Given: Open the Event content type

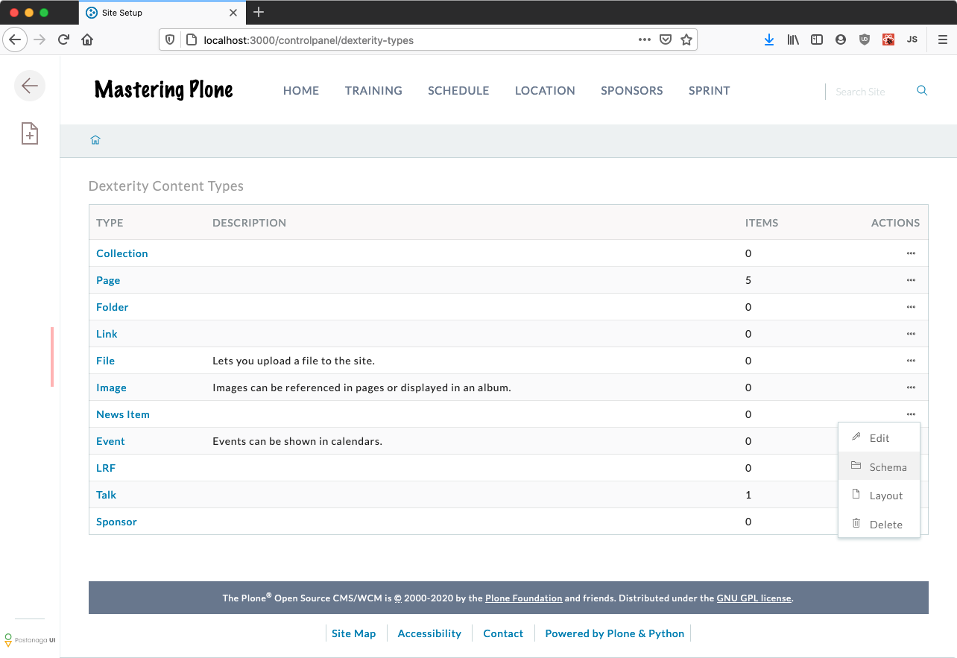Looking at the screenshot, I should point(110,441).
